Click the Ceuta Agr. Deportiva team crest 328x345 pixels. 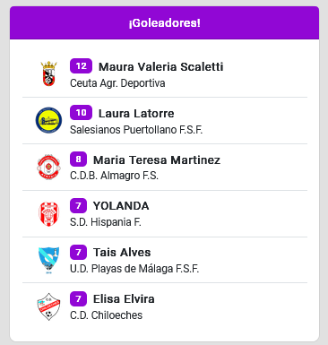point(48,73)
